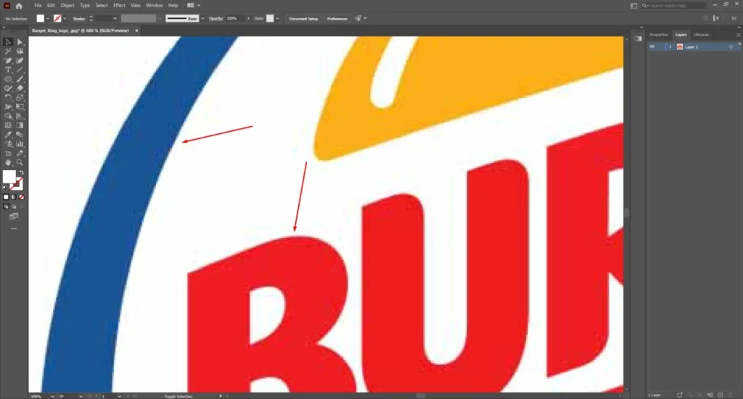The image size is (743, 399).
Task: Click the toolbar fill color box
Action: (9, 177)
